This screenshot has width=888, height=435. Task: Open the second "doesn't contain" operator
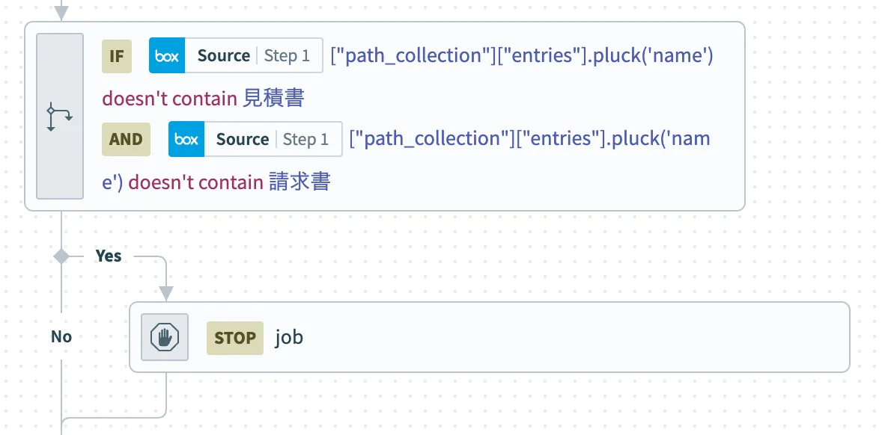196,182
